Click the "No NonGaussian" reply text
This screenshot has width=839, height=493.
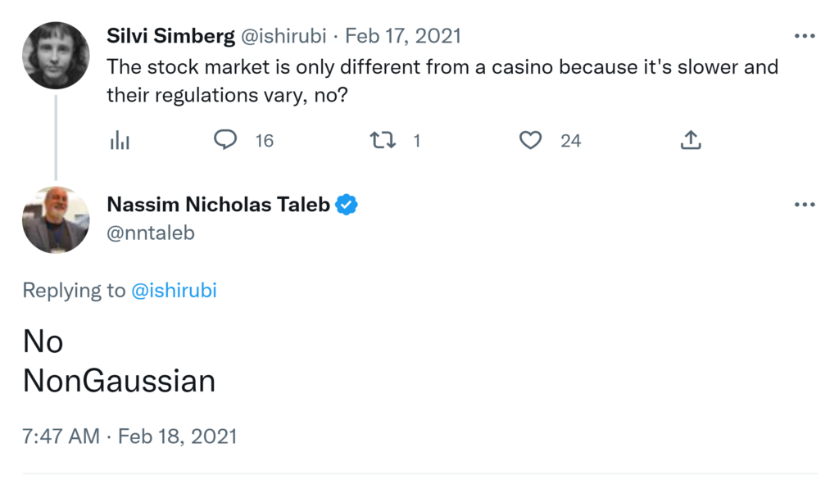coord(119,361)
